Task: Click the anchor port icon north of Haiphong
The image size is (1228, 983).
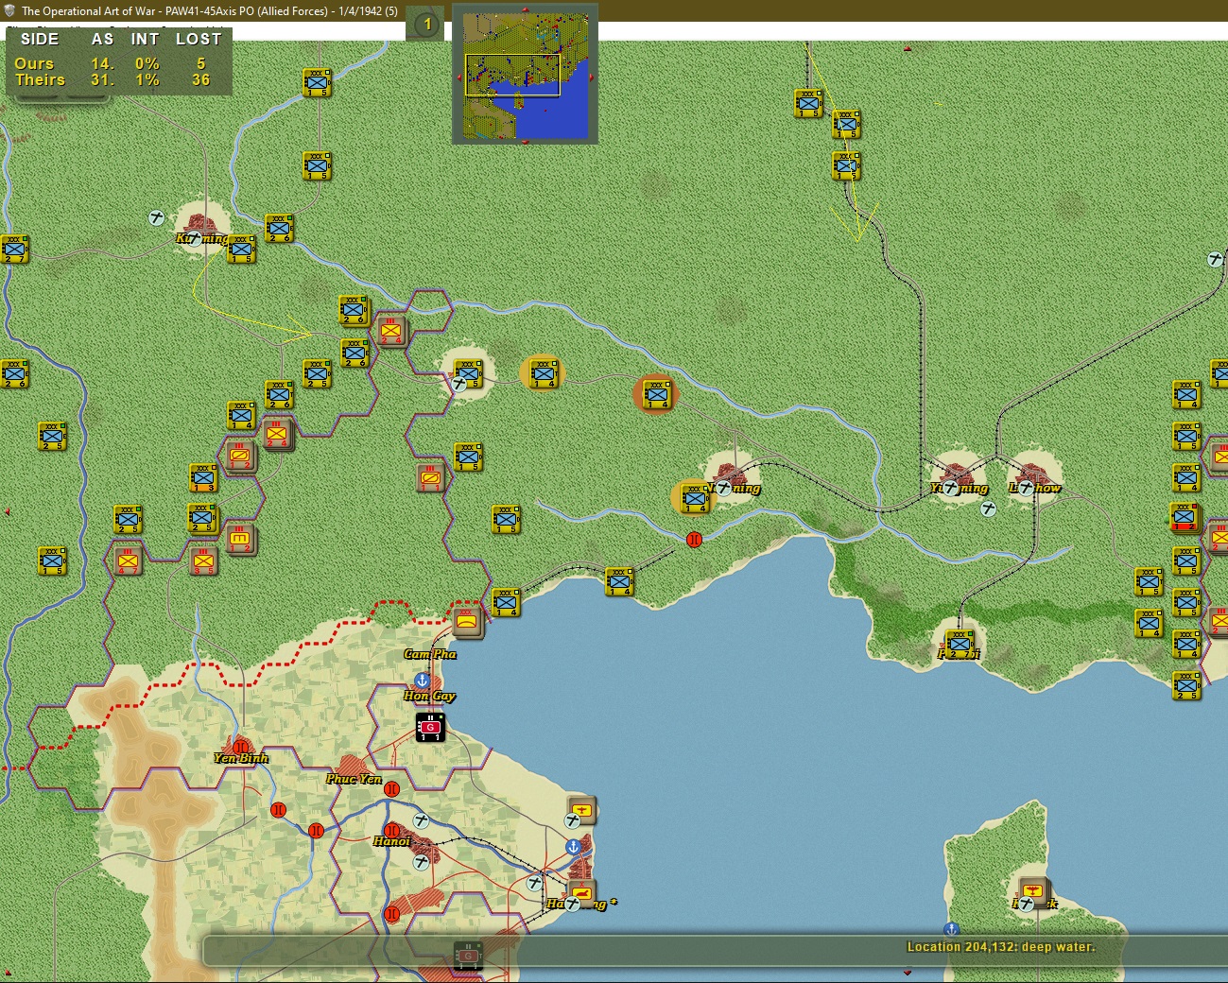Action: [573, 847]
